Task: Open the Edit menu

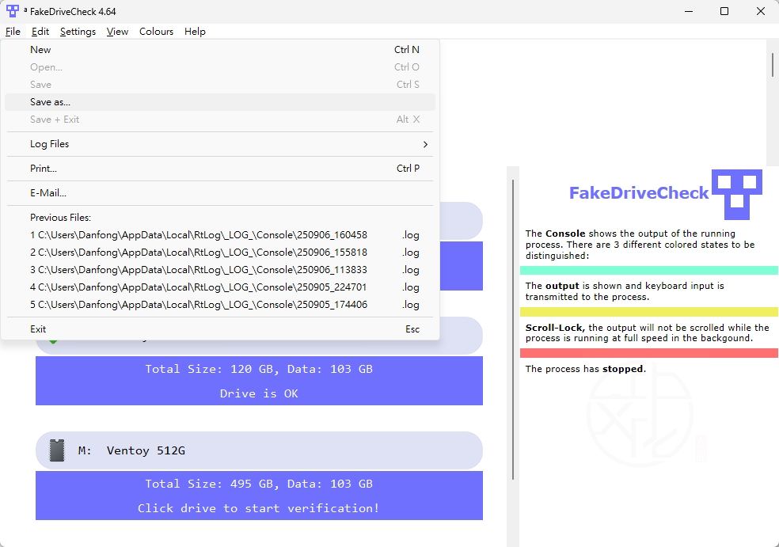Action: pyautogui.click(x=40, y=32)
